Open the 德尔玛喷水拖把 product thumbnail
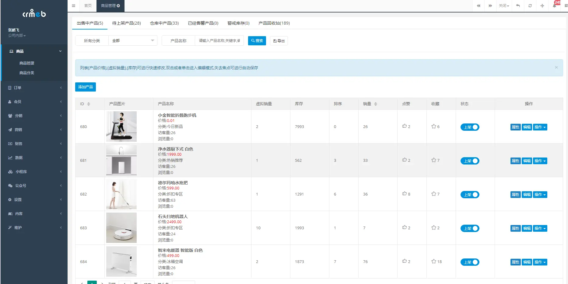Viewport: 568px width, 284px height. (x=121, y=194)
